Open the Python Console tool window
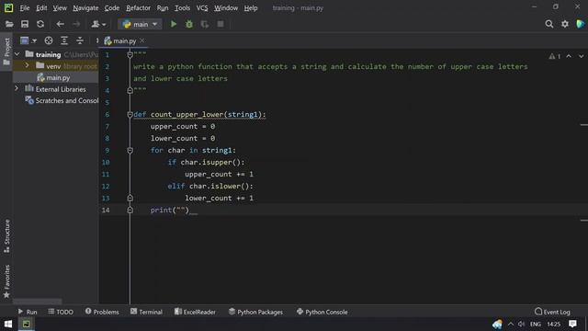 (x=322, y=312)
